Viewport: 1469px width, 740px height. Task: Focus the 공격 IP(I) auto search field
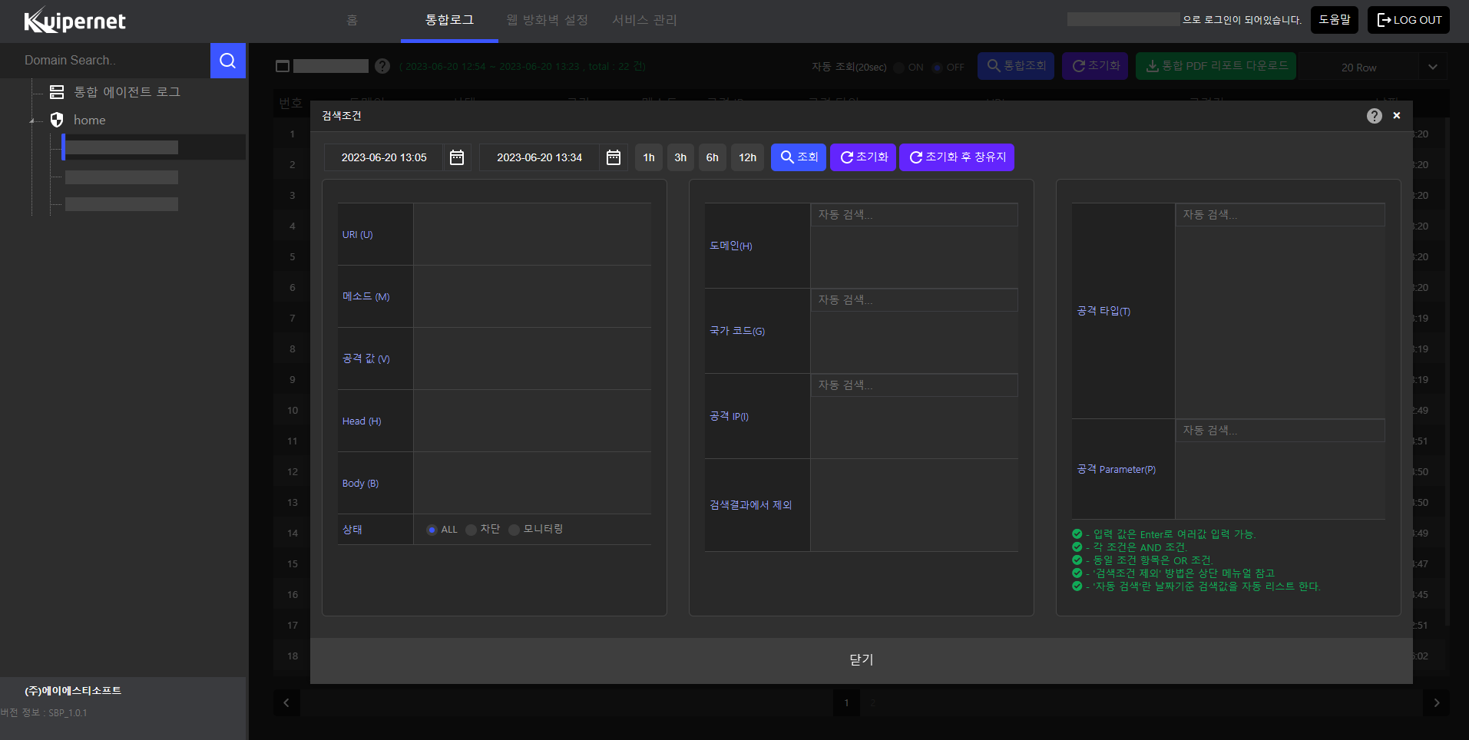tap(914, 385)
